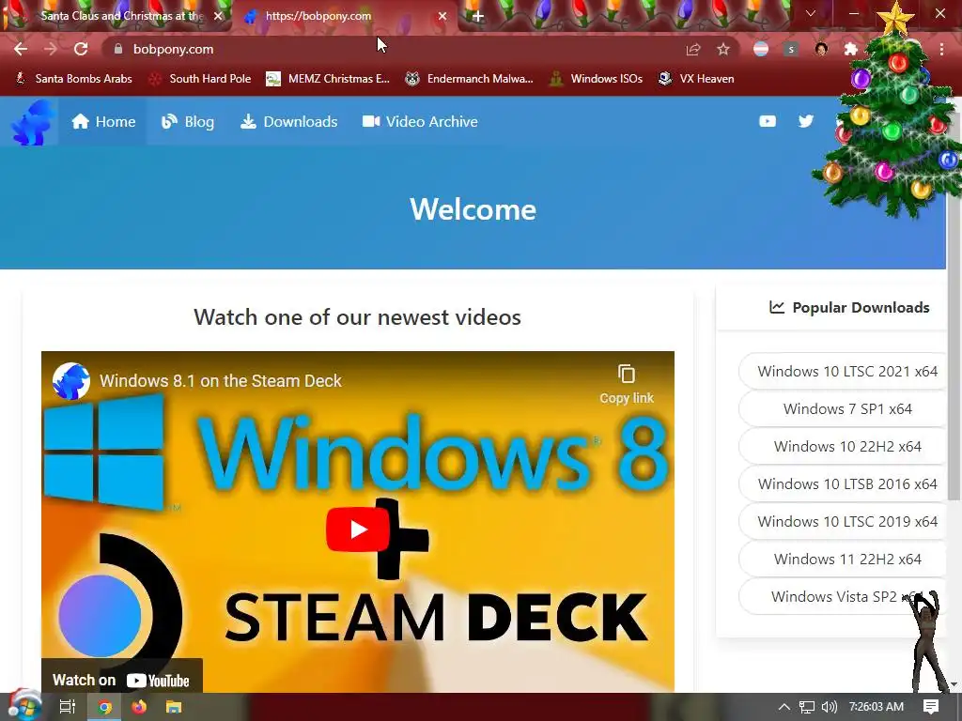The height and width of the screenshot is (721, 962).
Task: Close the Santa Claus and Christmas tab
Action: pyautogui.click(x=218, y=16)
